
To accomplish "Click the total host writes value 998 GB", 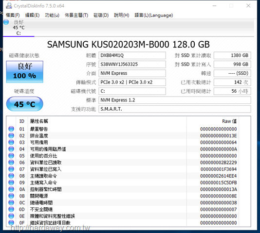I will click(232, 65).
